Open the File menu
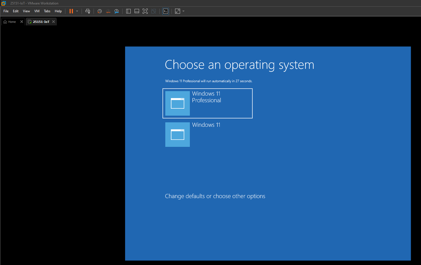The width and height of the screenshot is (421, 265). [6, 11]
